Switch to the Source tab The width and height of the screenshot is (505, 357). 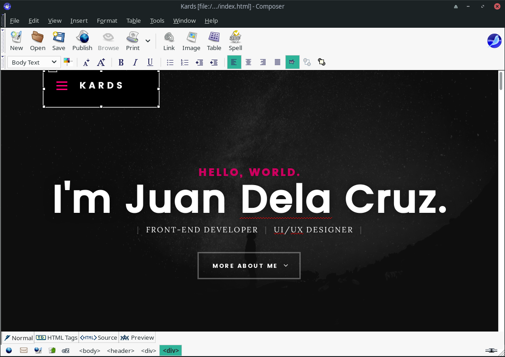[x=99, y=337]
